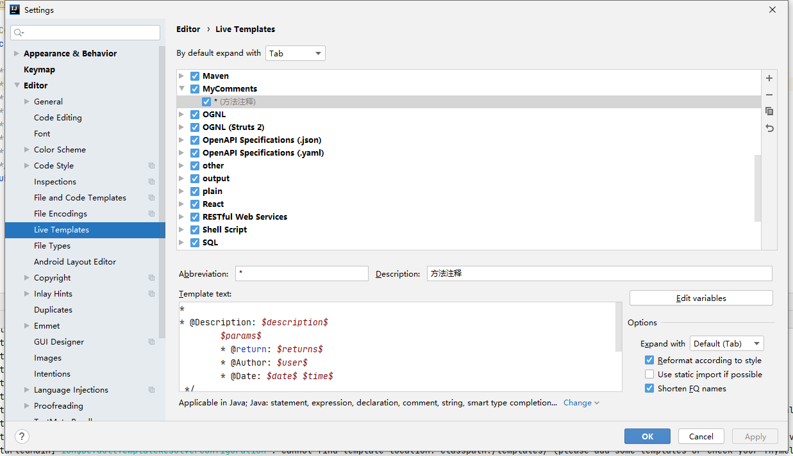
Task: Enable Use static import if possible
Action: pos(649,375)
